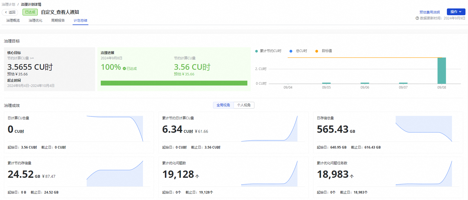
Task: Click the 09/07 bar in chart
Action: 403,83
